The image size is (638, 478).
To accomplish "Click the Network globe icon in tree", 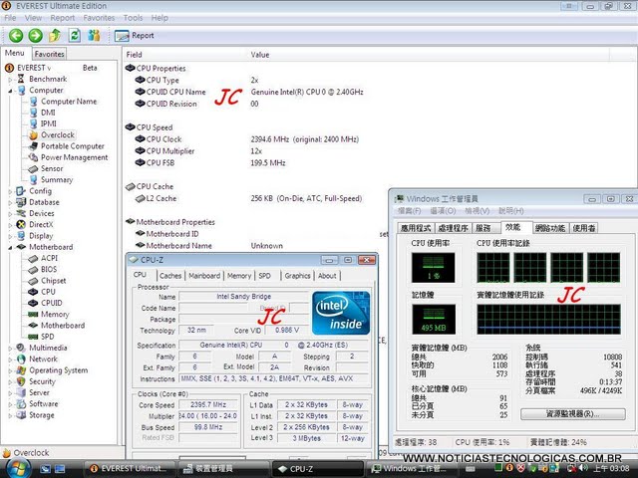I will 21,359.
